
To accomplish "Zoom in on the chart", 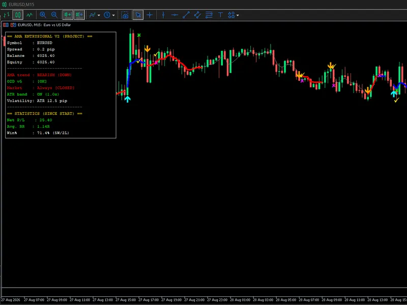I will (x=43, y=15).
